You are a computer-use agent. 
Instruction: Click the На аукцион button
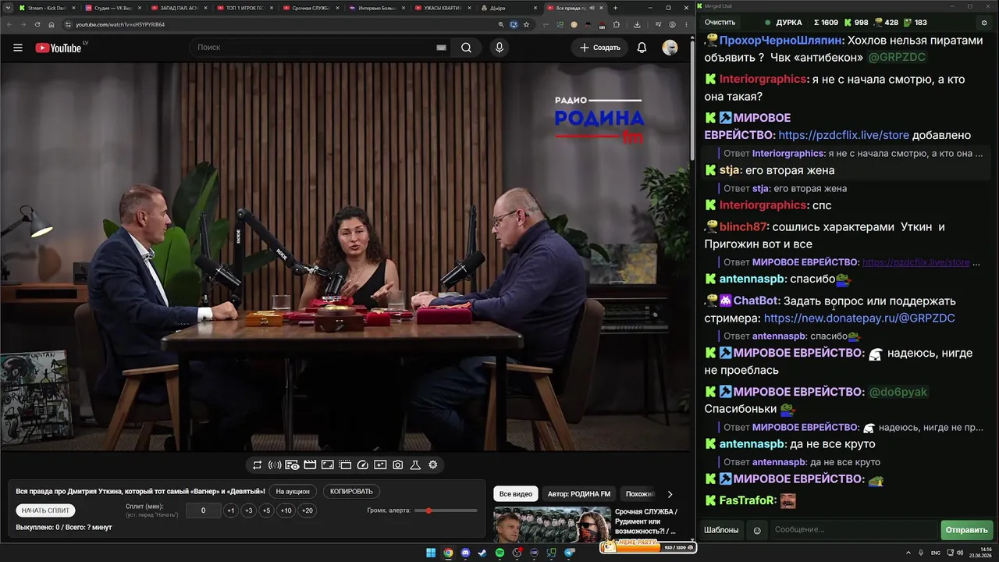pyautogui.click(x=293, y=492)
